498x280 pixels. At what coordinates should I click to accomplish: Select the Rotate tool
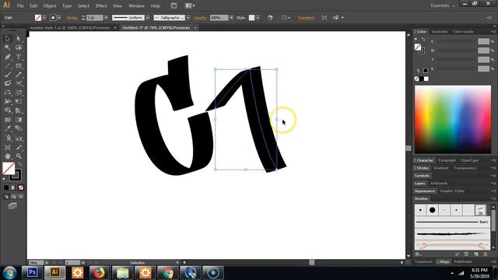coord(8,93)
